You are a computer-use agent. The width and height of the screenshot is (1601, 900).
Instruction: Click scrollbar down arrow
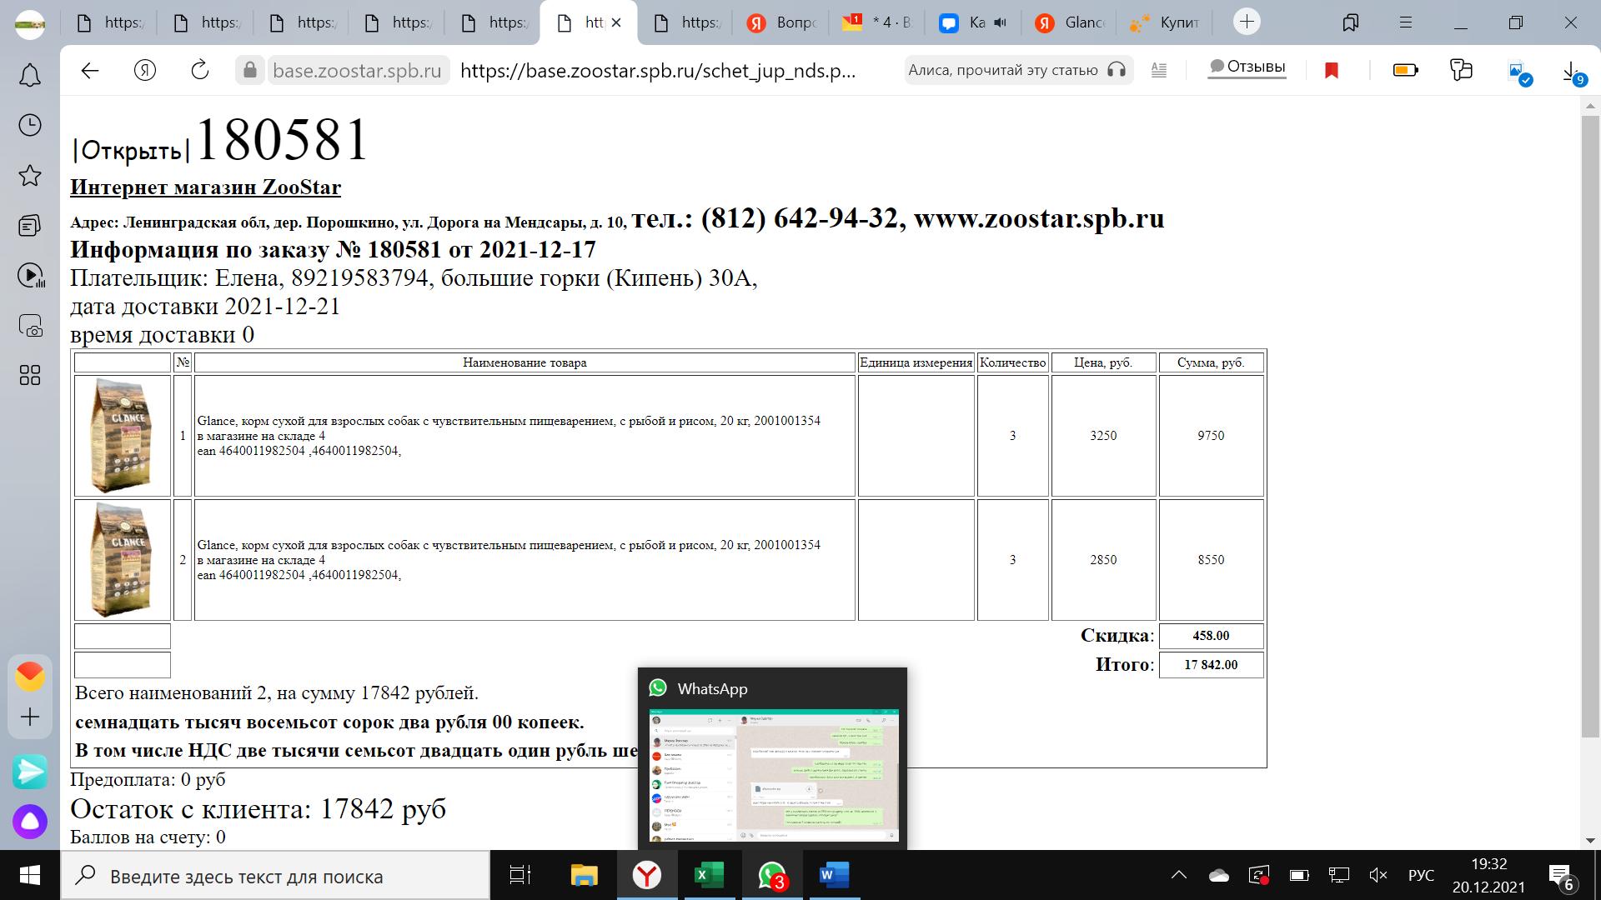point(1590,840)
